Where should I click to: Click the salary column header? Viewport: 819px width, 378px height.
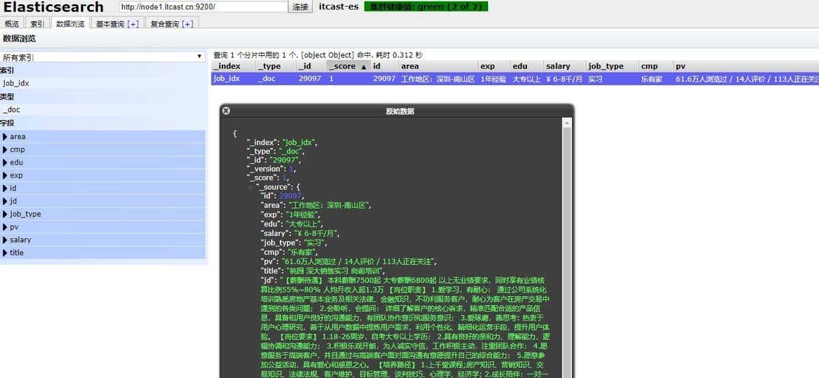click(564, 66)
